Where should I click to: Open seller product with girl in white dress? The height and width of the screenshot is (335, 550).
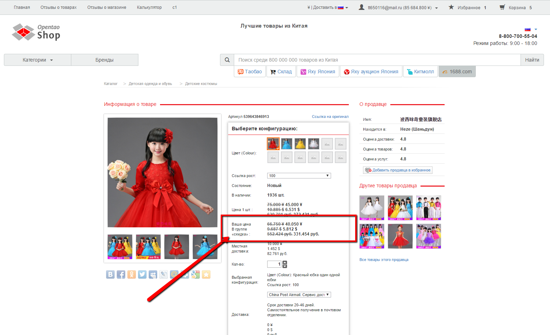(x=372, y=208)
